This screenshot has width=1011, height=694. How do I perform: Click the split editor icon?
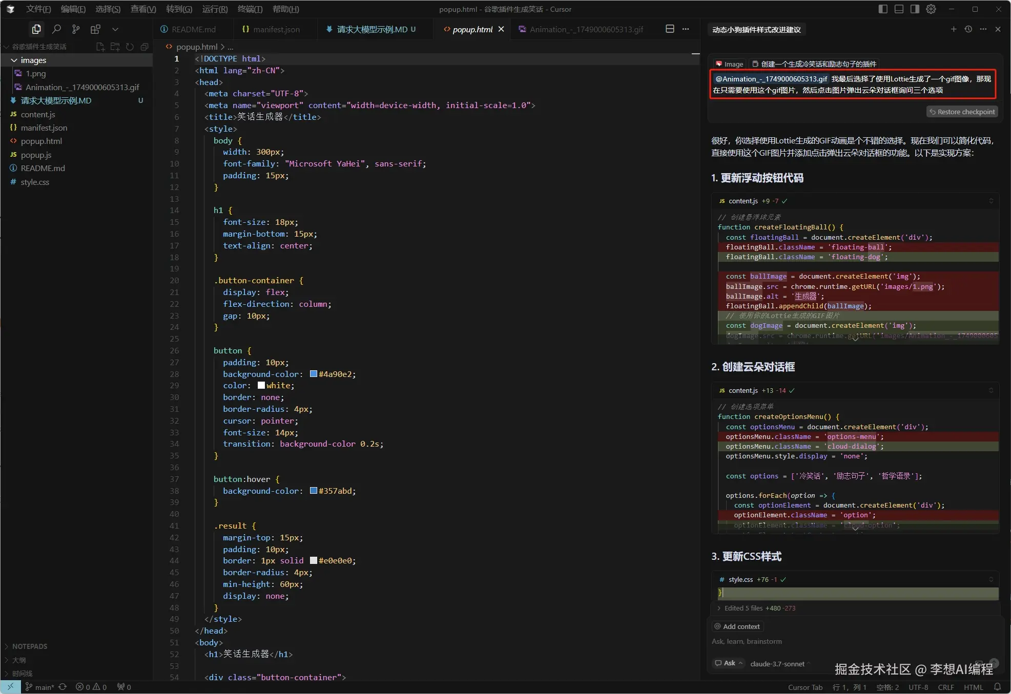tap(670, 29)
